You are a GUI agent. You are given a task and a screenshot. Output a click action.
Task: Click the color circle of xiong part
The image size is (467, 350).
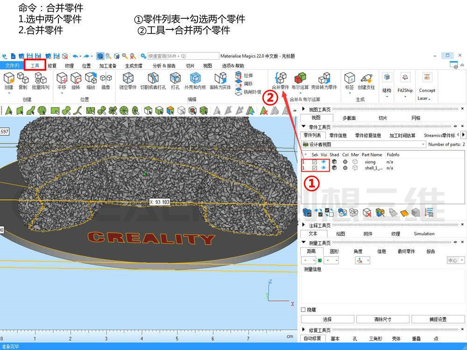tap(345, 162)
